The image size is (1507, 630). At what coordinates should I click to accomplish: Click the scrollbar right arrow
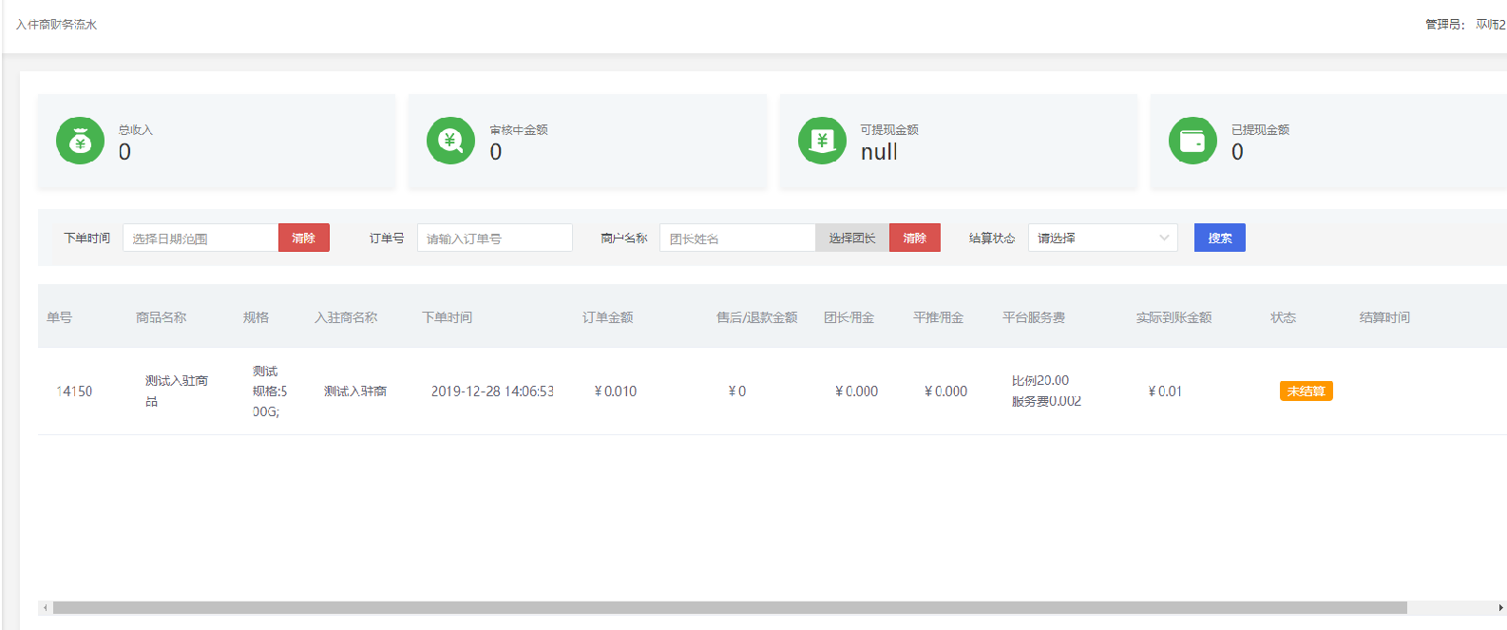[x=1500, y=608]
